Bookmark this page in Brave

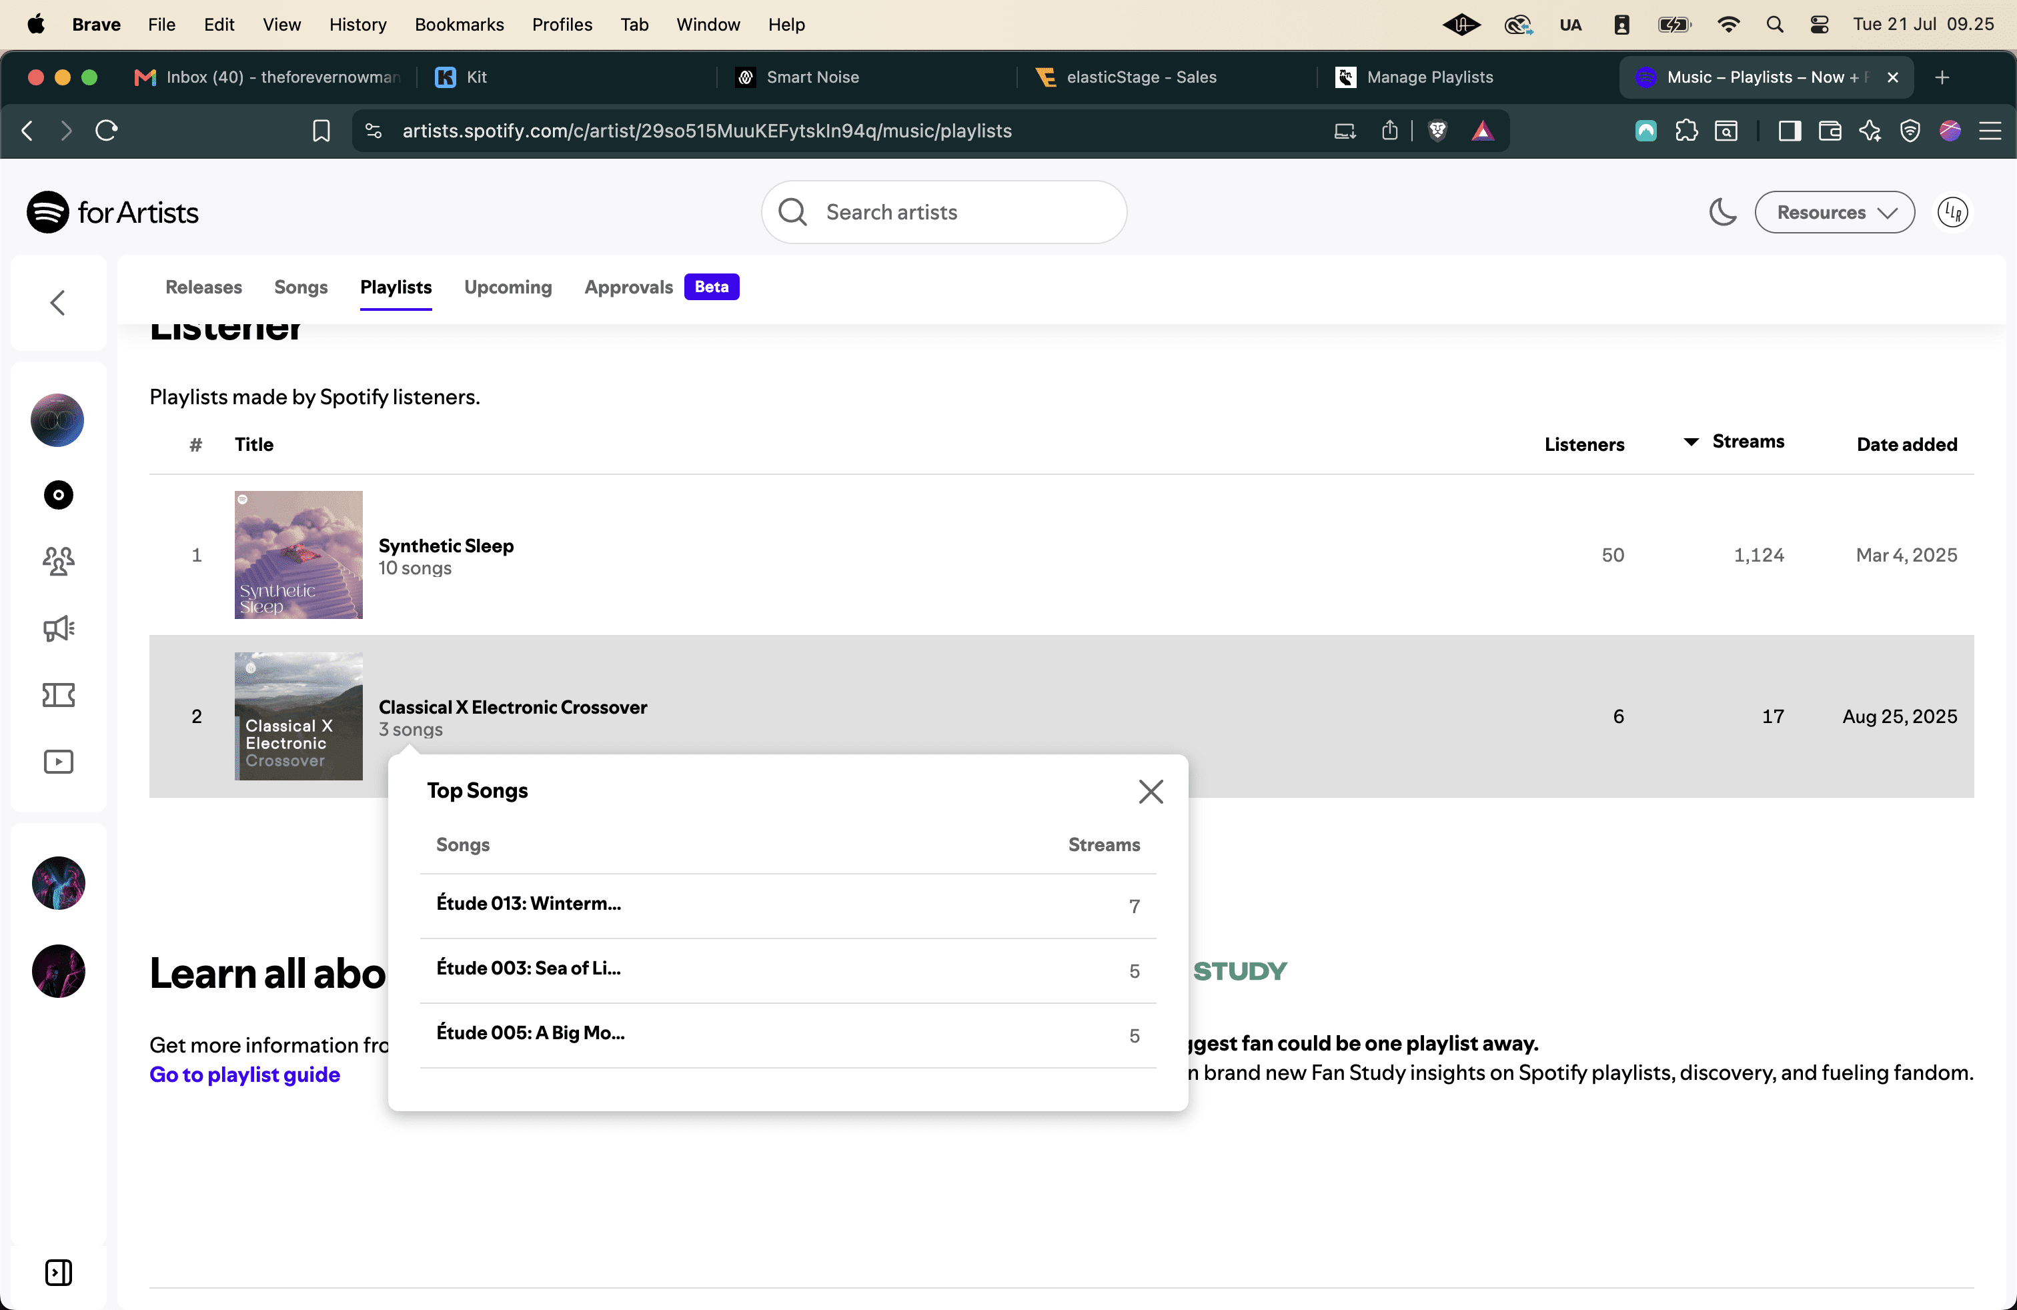click(x=321, y=131)
